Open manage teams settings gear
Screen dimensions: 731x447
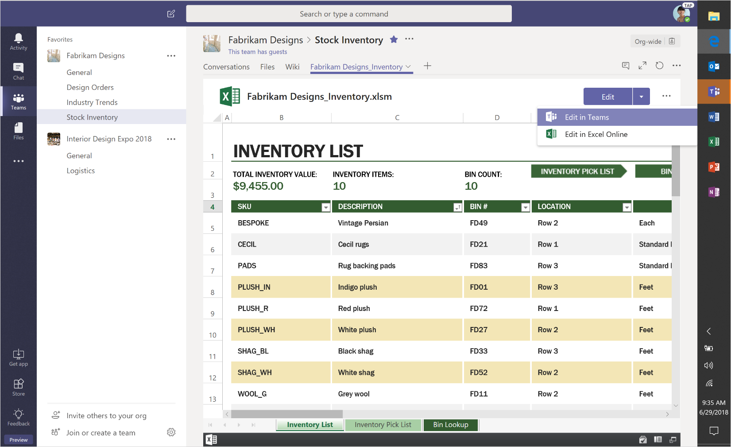tap(171, 432)
